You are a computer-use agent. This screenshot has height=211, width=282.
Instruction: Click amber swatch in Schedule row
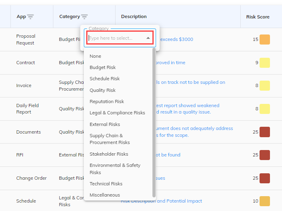pyautogui.click(x=265, y=201)
